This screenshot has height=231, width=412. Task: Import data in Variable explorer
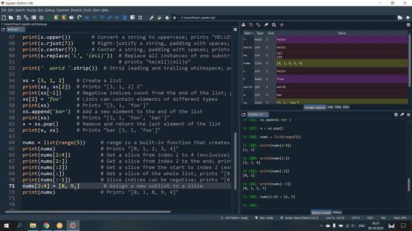[x=243, y=24]
